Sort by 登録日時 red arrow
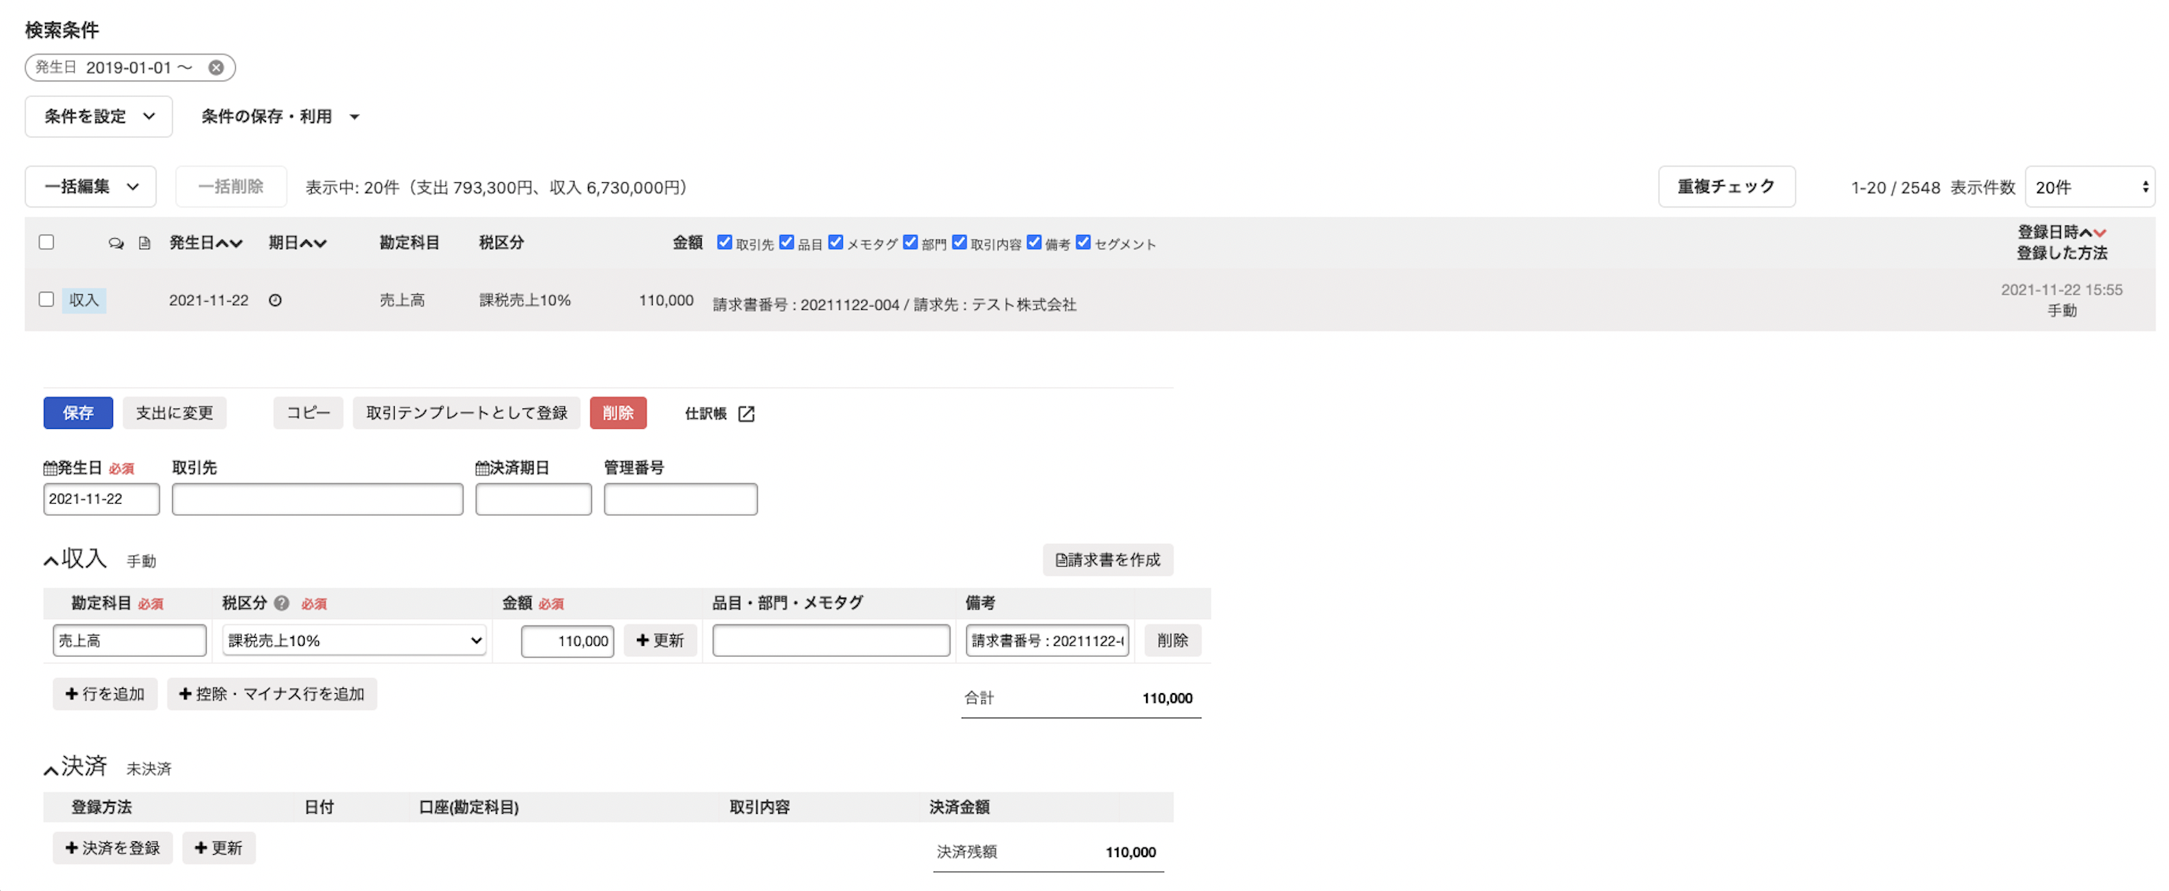The height and width of the screenshot is (891, 2169). 2099,233
